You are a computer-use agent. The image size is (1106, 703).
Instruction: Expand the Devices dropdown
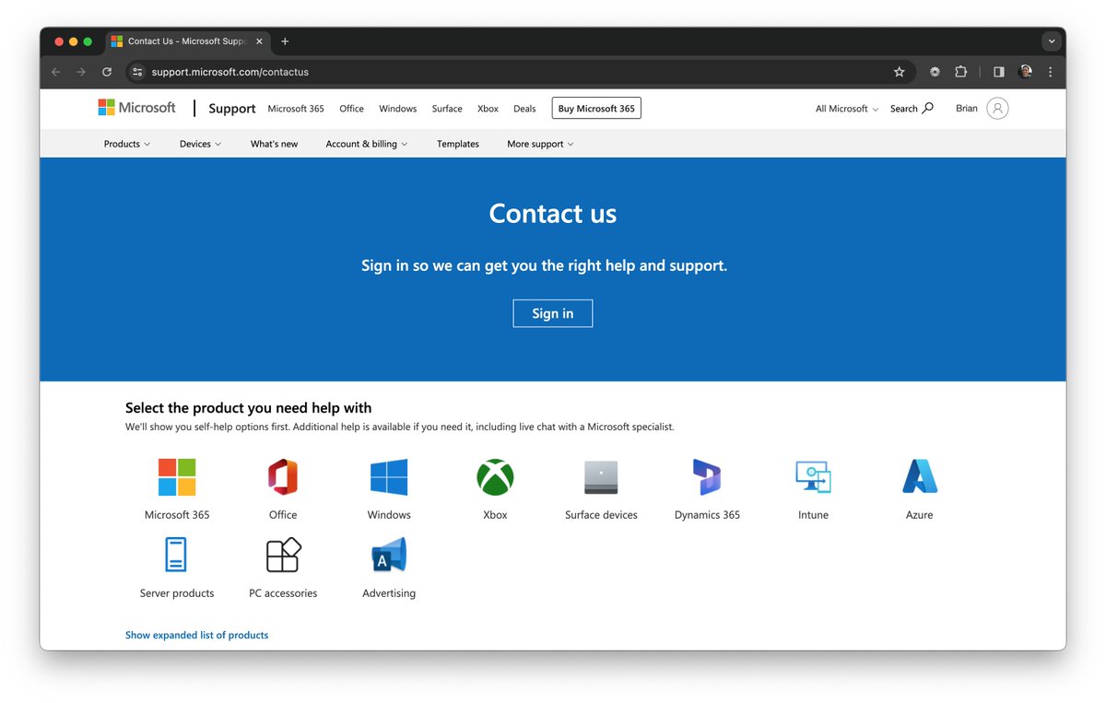200,144
